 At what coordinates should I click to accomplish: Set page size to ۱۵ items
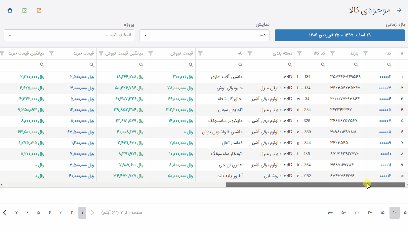click(382, 213)
